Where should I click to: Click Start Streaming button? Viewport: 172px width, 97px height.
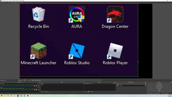click(x=159, y=84)
